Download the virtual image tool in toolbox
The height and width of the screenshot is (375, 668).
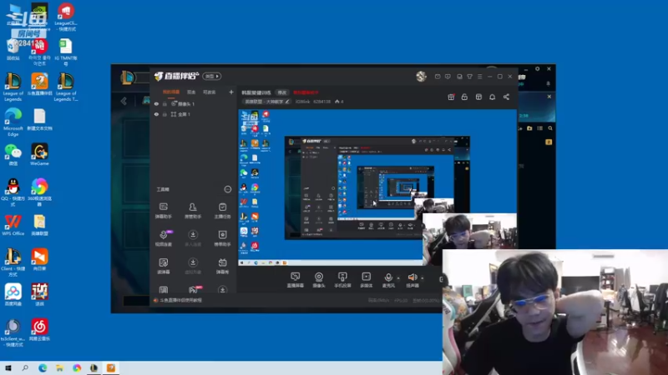(x=193, y=266)
